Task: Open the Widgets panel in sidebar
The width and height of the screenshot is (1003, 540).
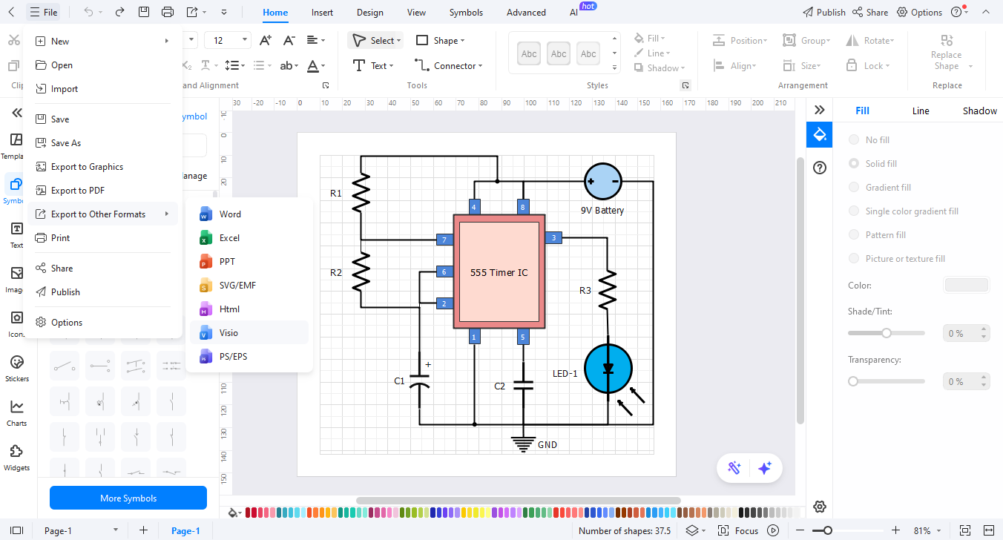Action: click(16, 457)
